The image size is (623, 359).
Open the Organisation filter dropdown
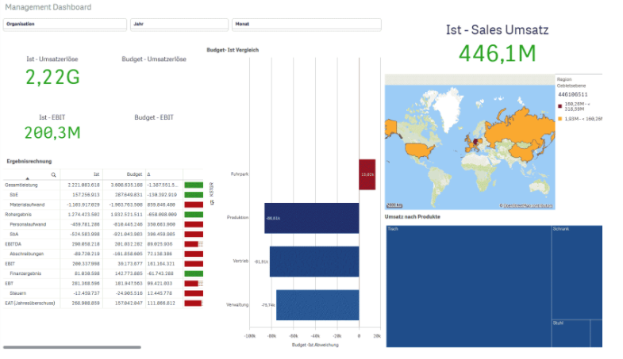pos(65,24)
